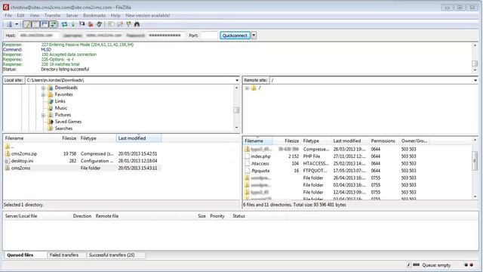Toggle the local directory tree display
This screenshot has width=483, height=272.
tap(35, 24)
